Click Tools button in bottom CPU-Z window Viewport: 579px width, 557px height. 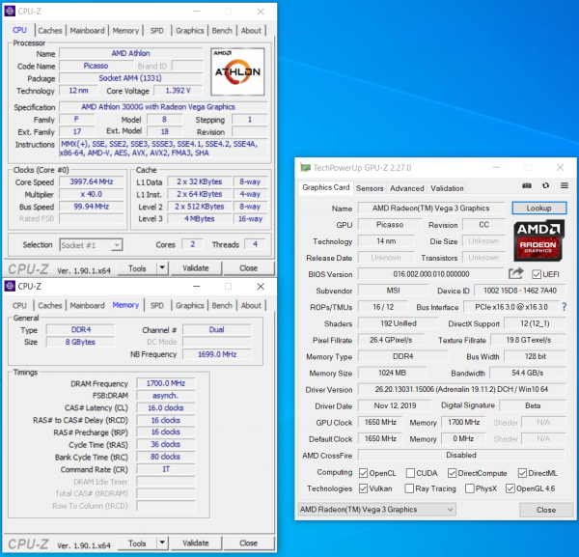137,543
